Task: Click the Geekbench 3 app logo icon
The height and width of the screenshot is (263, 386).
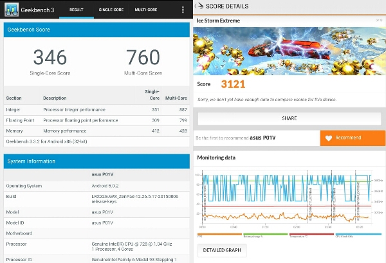Action: click(x=12, y=10)
